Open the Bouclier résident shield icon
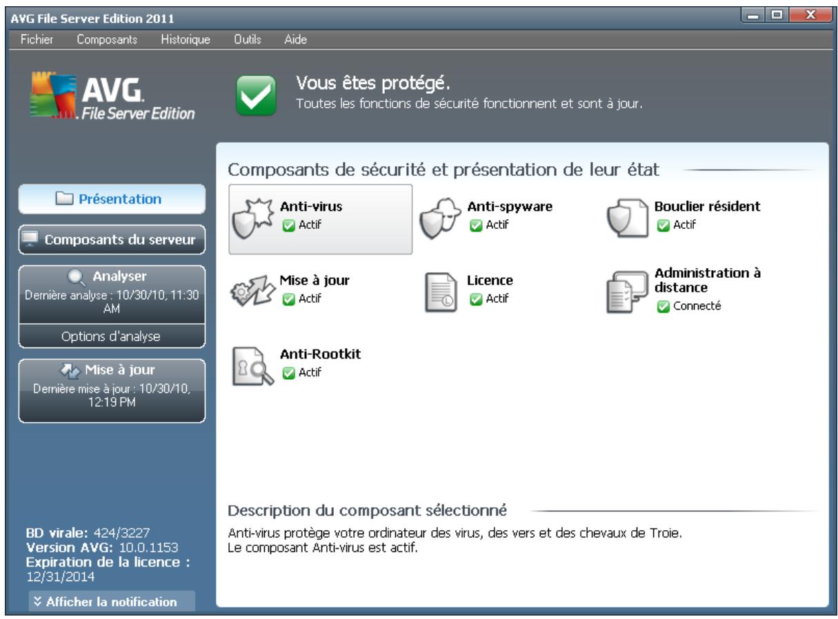Viewport: 838px width, 619px height. click(x=628, y=219)
